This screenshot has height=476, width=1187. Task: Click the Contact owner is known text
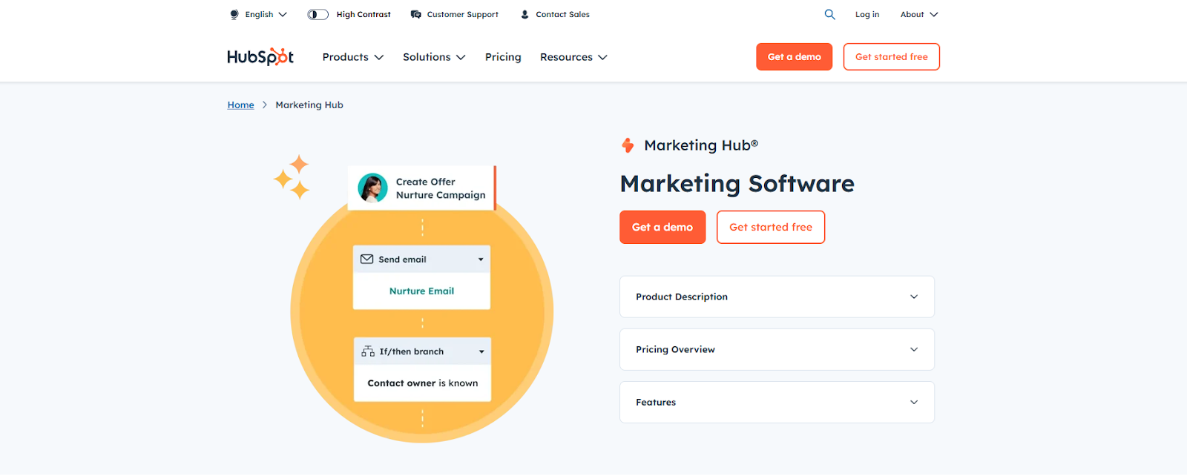point(423,383)
